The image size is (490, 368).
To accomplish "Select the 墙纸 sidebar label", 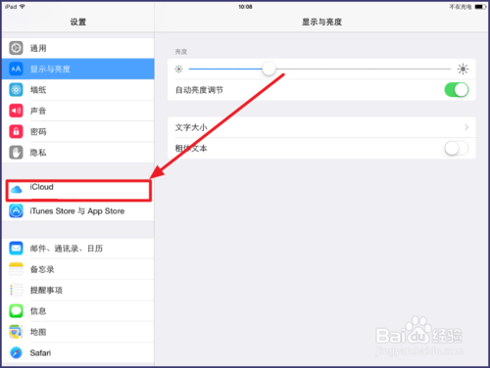I will [38, 90].
